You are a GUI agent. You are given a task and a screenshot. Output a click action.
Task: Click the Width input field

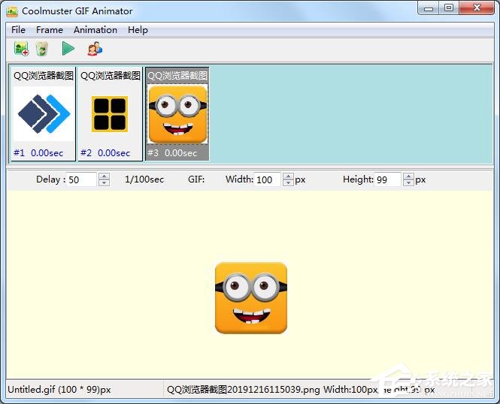(267, 179)
